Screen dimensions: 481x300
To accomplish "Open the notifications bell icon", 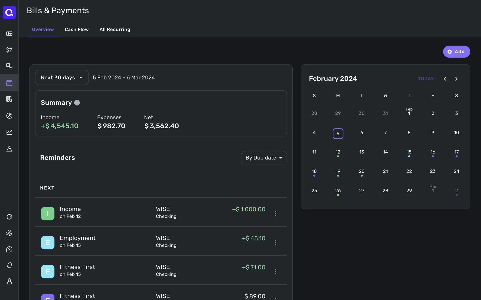I will tap(9, 265).
